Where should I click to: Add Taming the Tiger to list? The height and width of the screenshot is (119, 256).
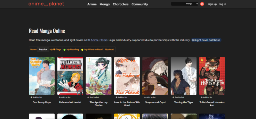[178, 98]
